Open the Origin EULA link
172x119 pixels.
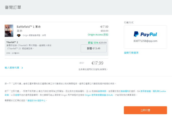pos(96,94)
